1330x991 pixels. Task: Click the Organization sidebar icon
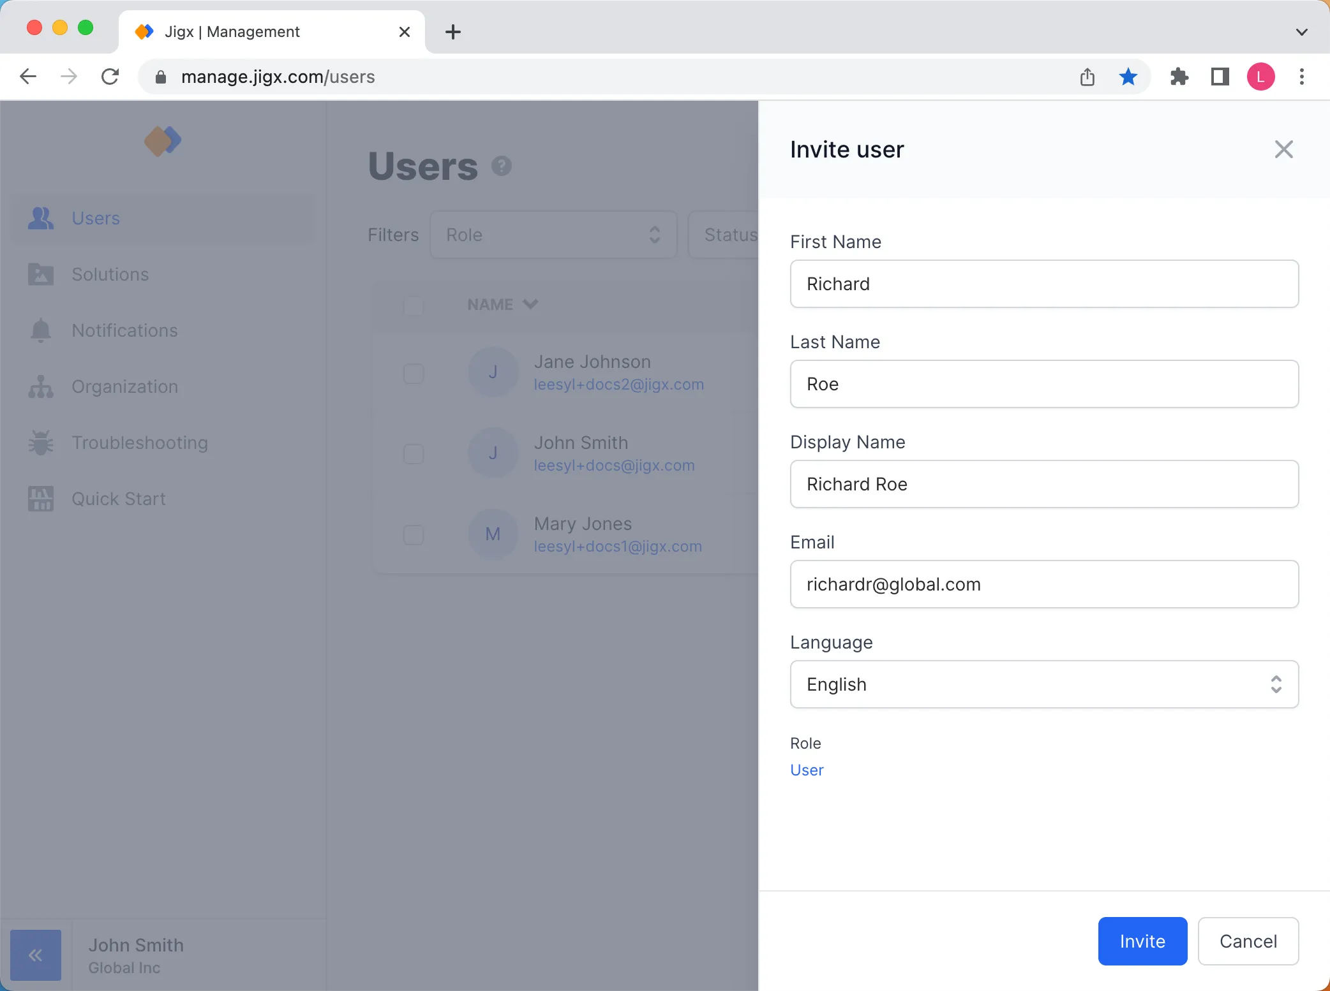[41, 386]
